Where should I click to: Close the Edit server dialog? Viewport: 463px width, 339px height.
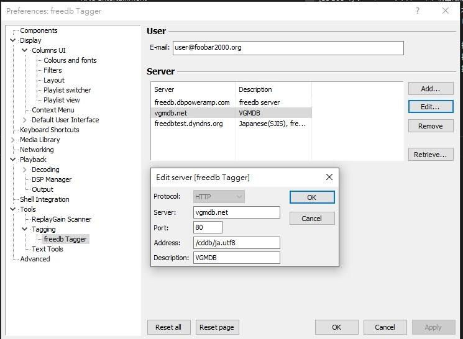(329, 177)
